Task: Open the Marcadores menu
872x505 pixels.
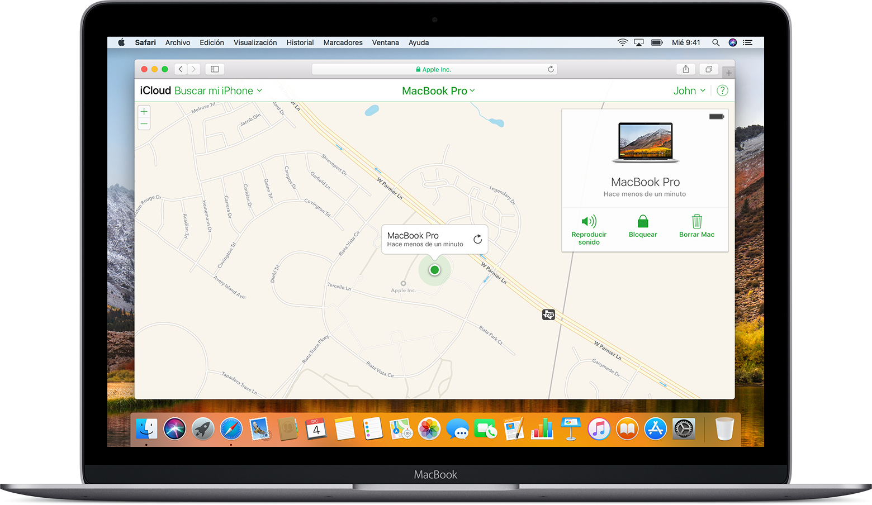Action: pyautogui.click(x=343, y=42)
